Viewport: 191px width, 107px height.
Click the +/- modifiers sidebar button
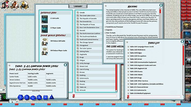184,15
